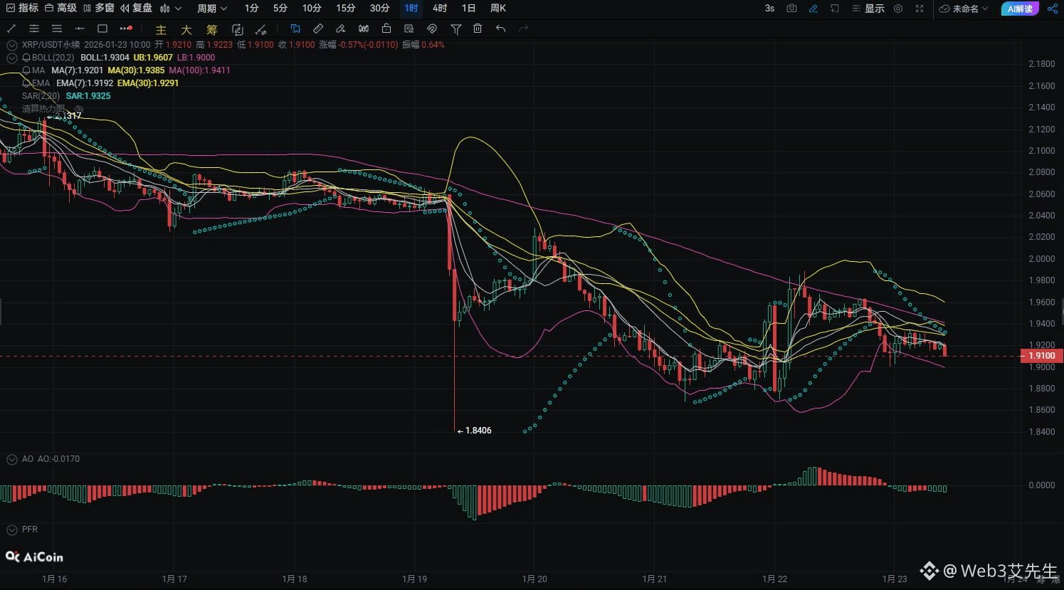Click the AI解读 button

(1020, 9)
